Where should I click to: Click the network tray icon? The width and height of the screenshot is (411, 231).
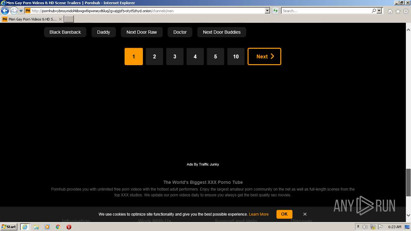(373, 227)
